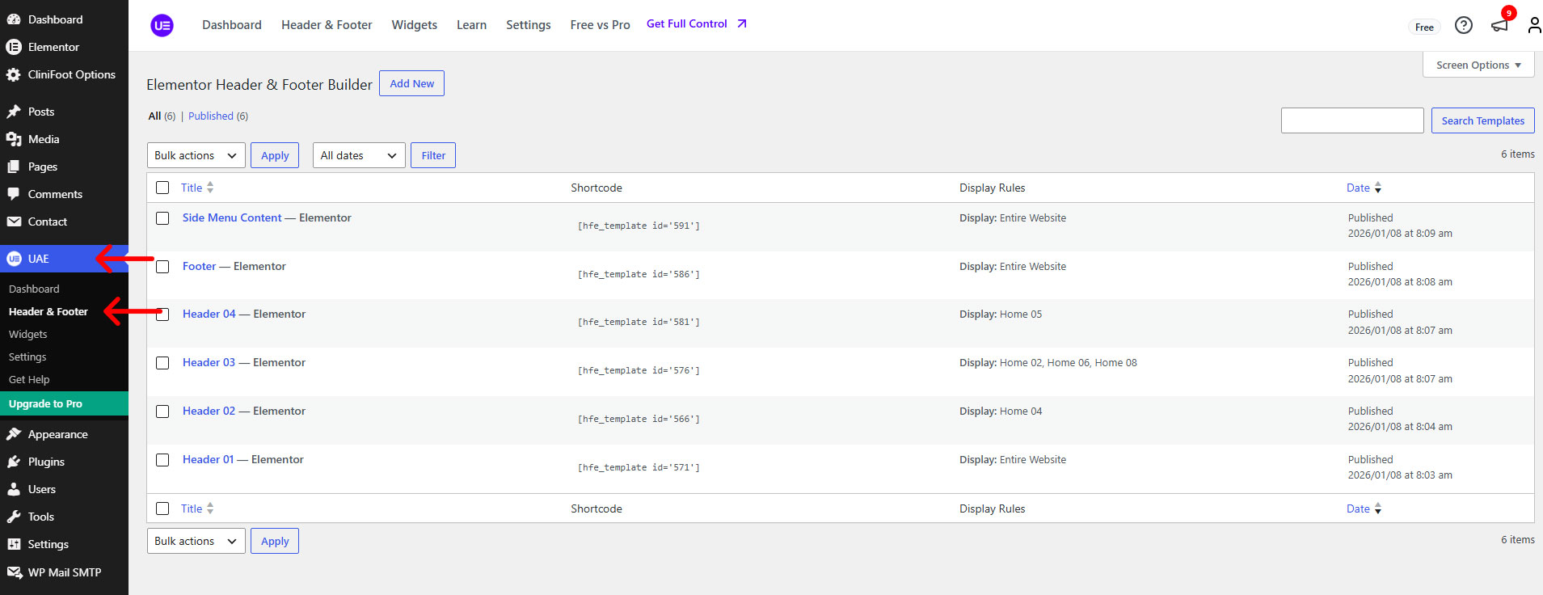This screenshot has height=595, width=1543.
Task: Click the UAE logo in top bar
Action: (x=162, y=25)
